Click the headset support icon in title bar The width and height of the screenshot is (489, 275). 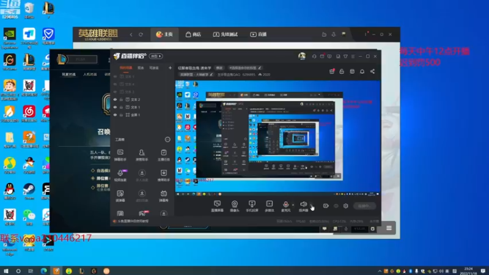coord(314,56)
